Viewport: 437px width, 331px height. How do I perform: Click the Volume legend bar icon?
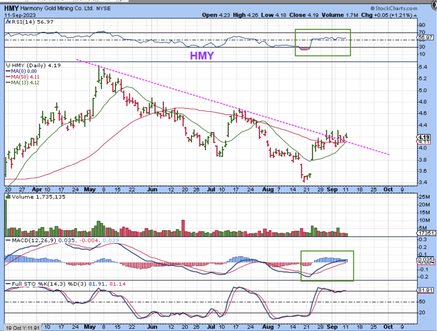(x=8, y=197)
